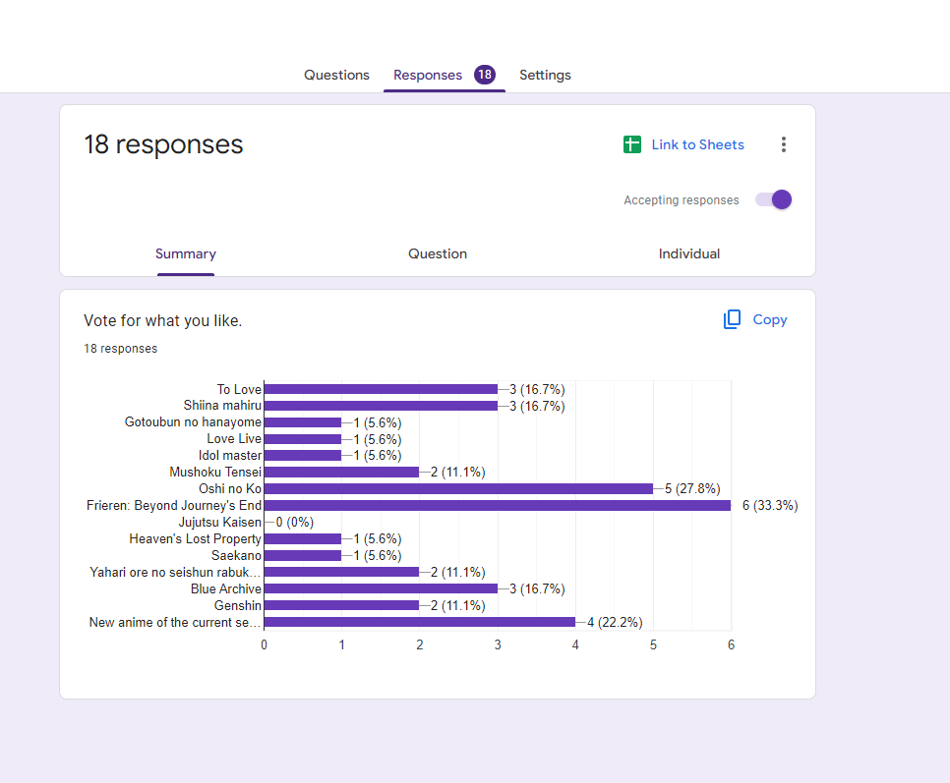950x783 pixels.
Task: Click the Gotoubun no hanayome label
Action: point(193,421)
